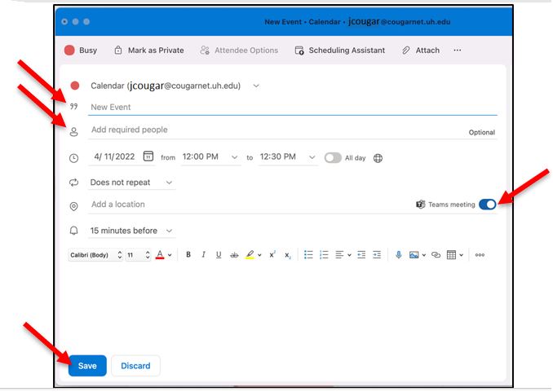Insert a hyperlink using link icon

tap(436, 255)
